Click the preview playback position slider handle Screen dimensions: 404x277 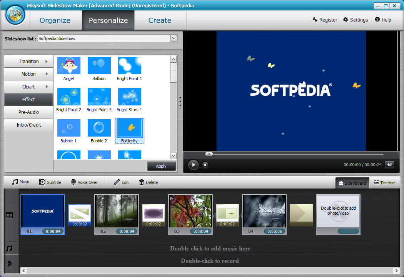[209, 154]
